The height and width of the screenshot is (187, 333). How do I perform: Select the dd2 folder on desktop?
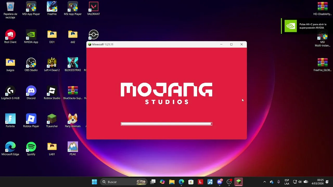tap(73, 37)
